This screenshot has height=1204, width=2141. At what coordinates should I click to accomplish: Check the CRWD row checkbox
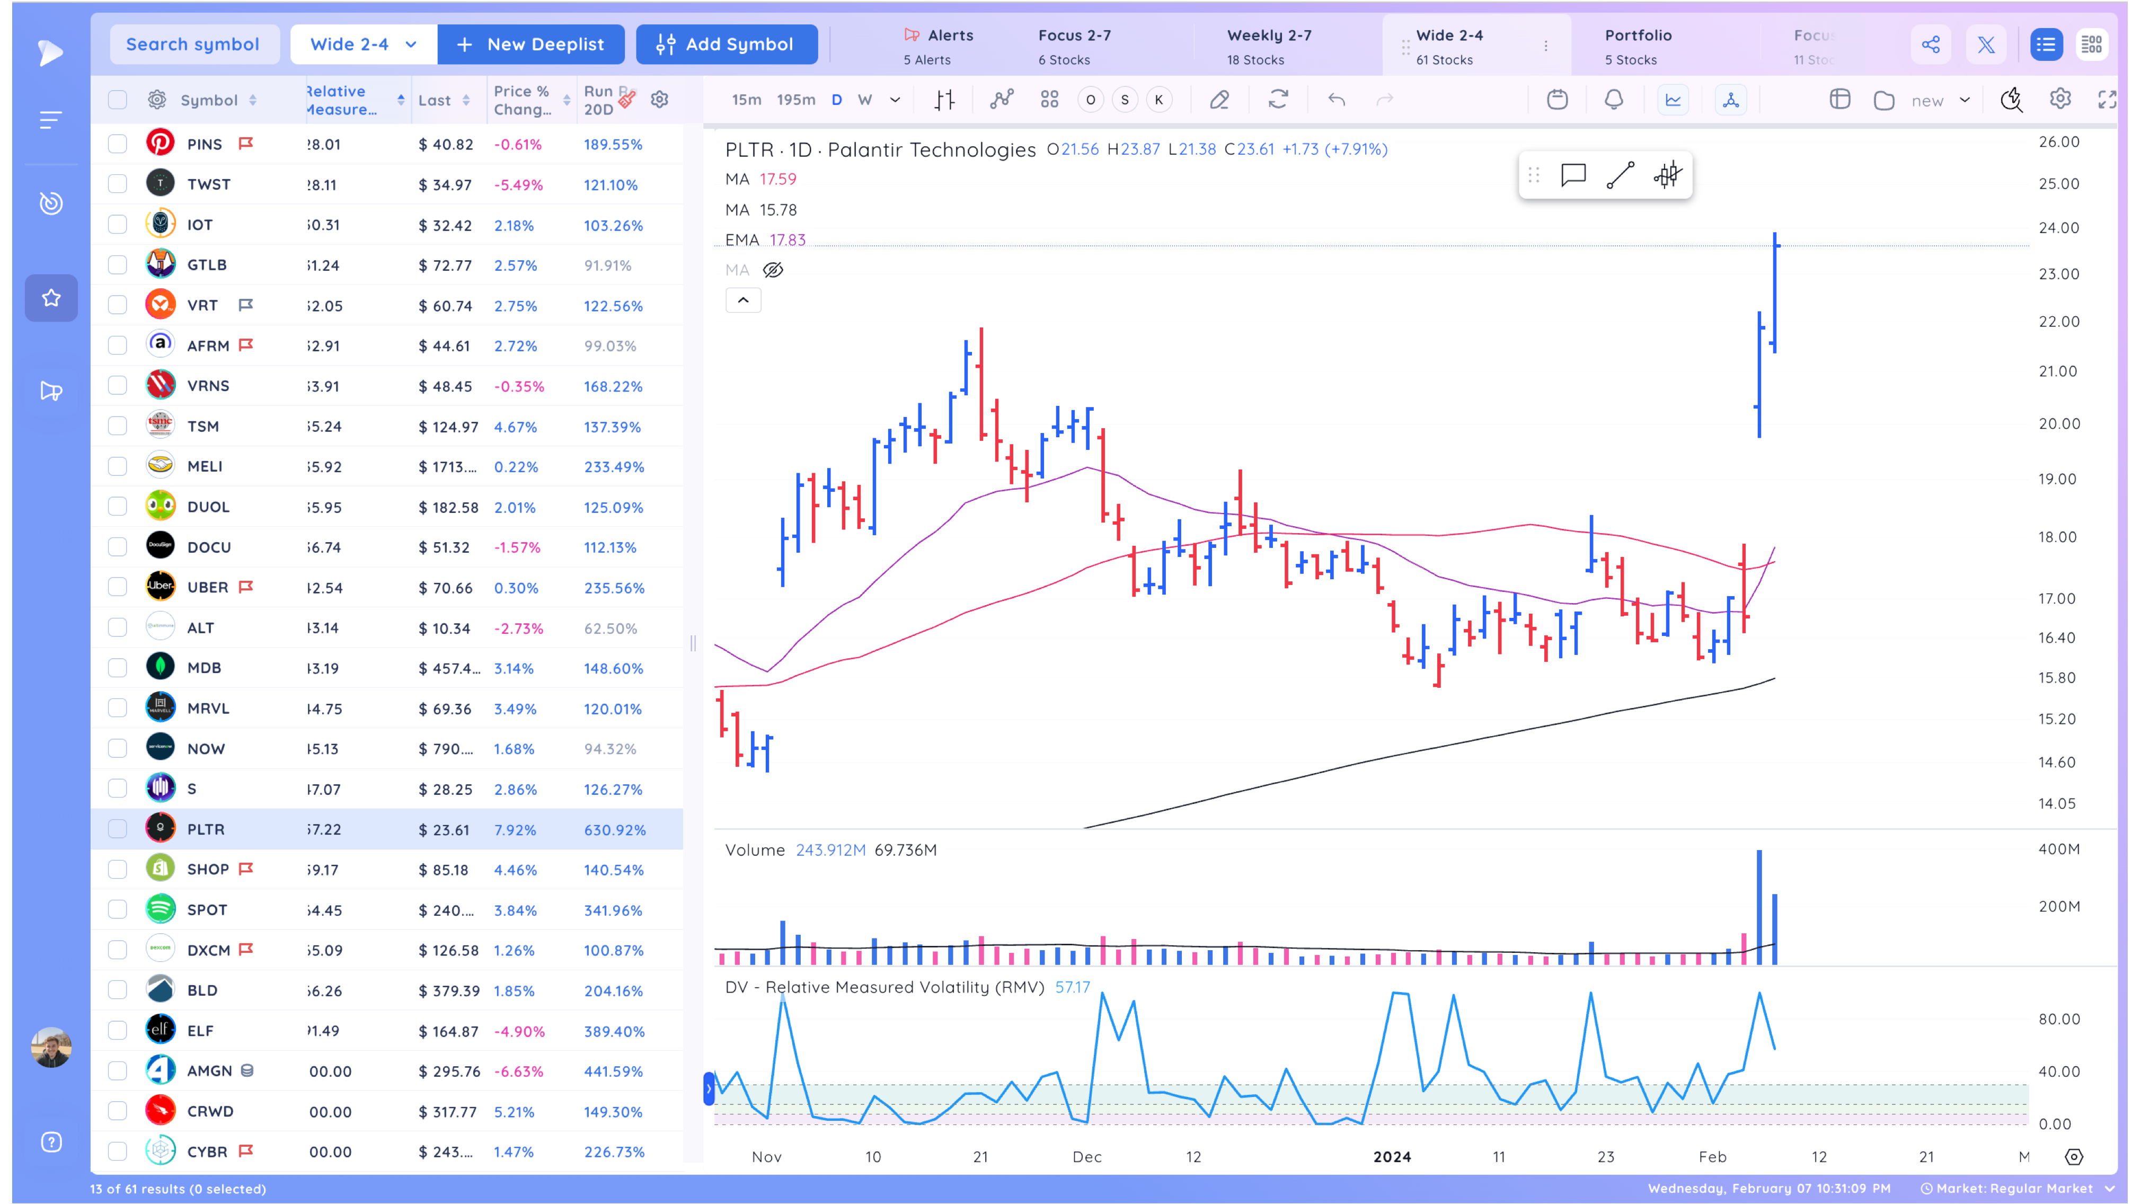point(117,1111)
